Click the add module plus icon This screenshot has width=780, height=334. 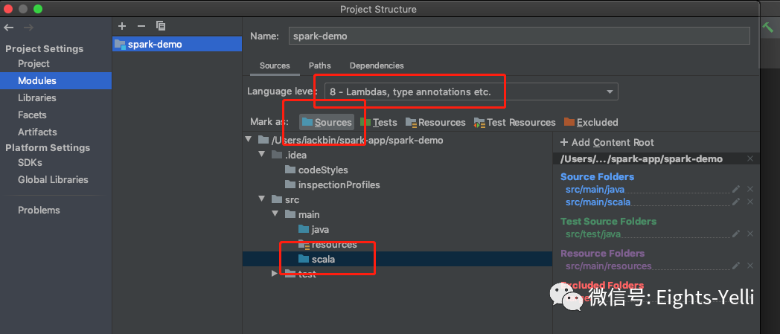122,26
